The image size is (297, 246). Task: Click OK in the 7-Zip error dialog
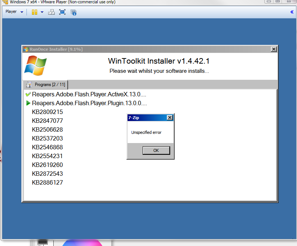point(156,150)
